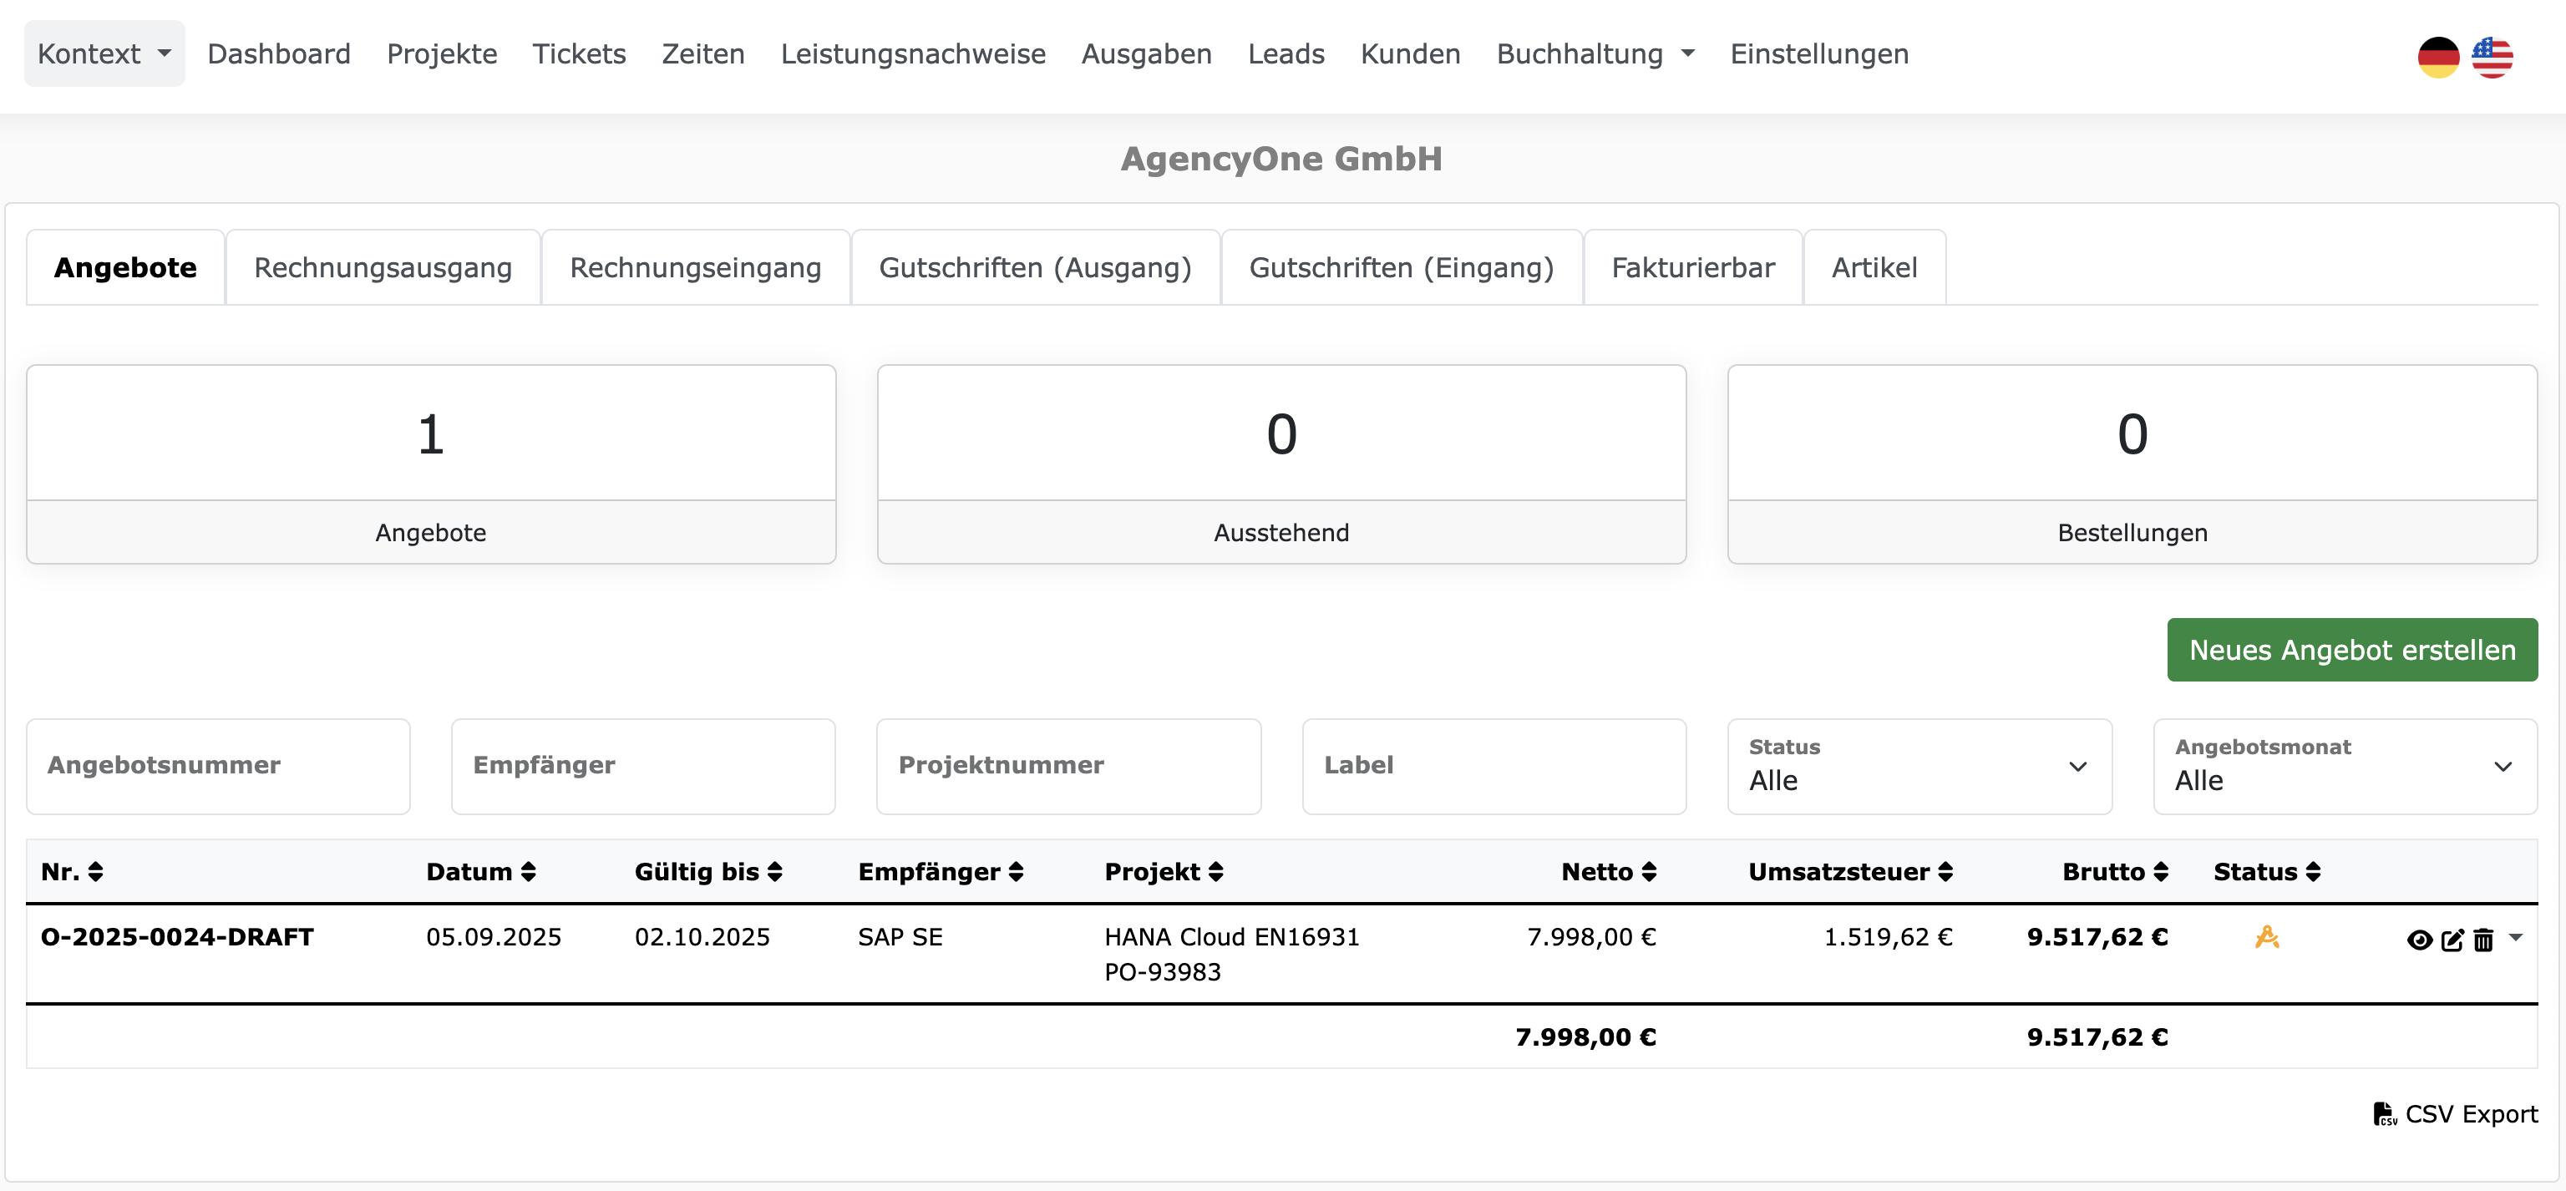Sort table by the Brutto column arrows

[x=2161, y=871]
